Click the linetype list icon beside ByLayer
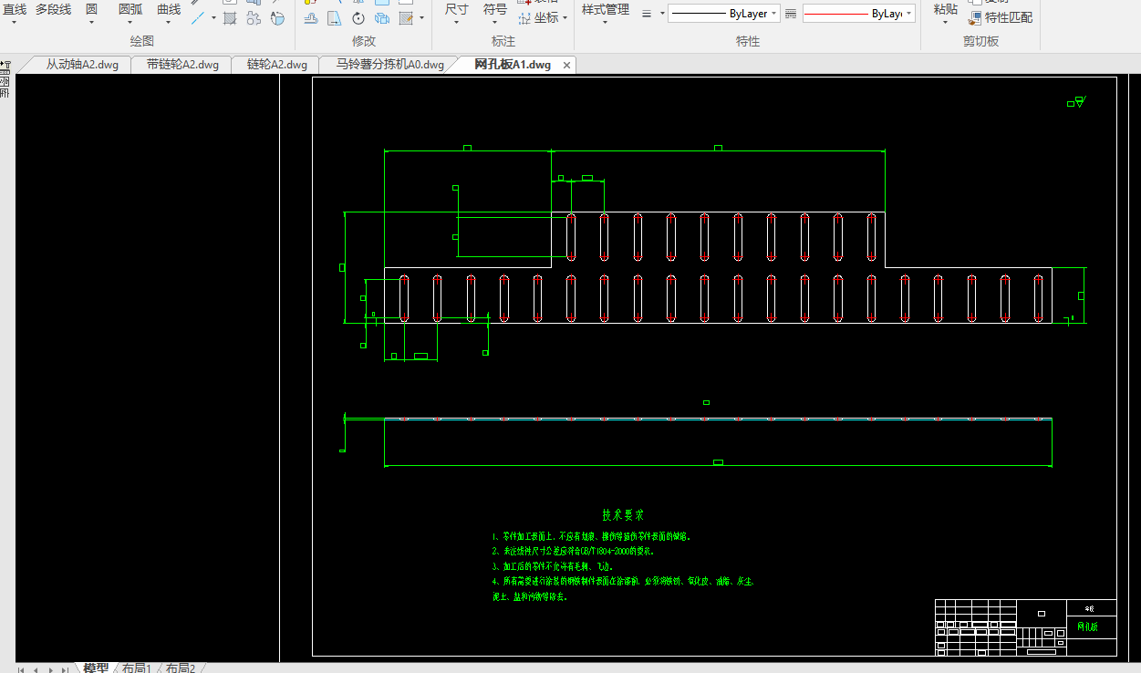This screenshot has height=673, width=1141. (791, 14)
